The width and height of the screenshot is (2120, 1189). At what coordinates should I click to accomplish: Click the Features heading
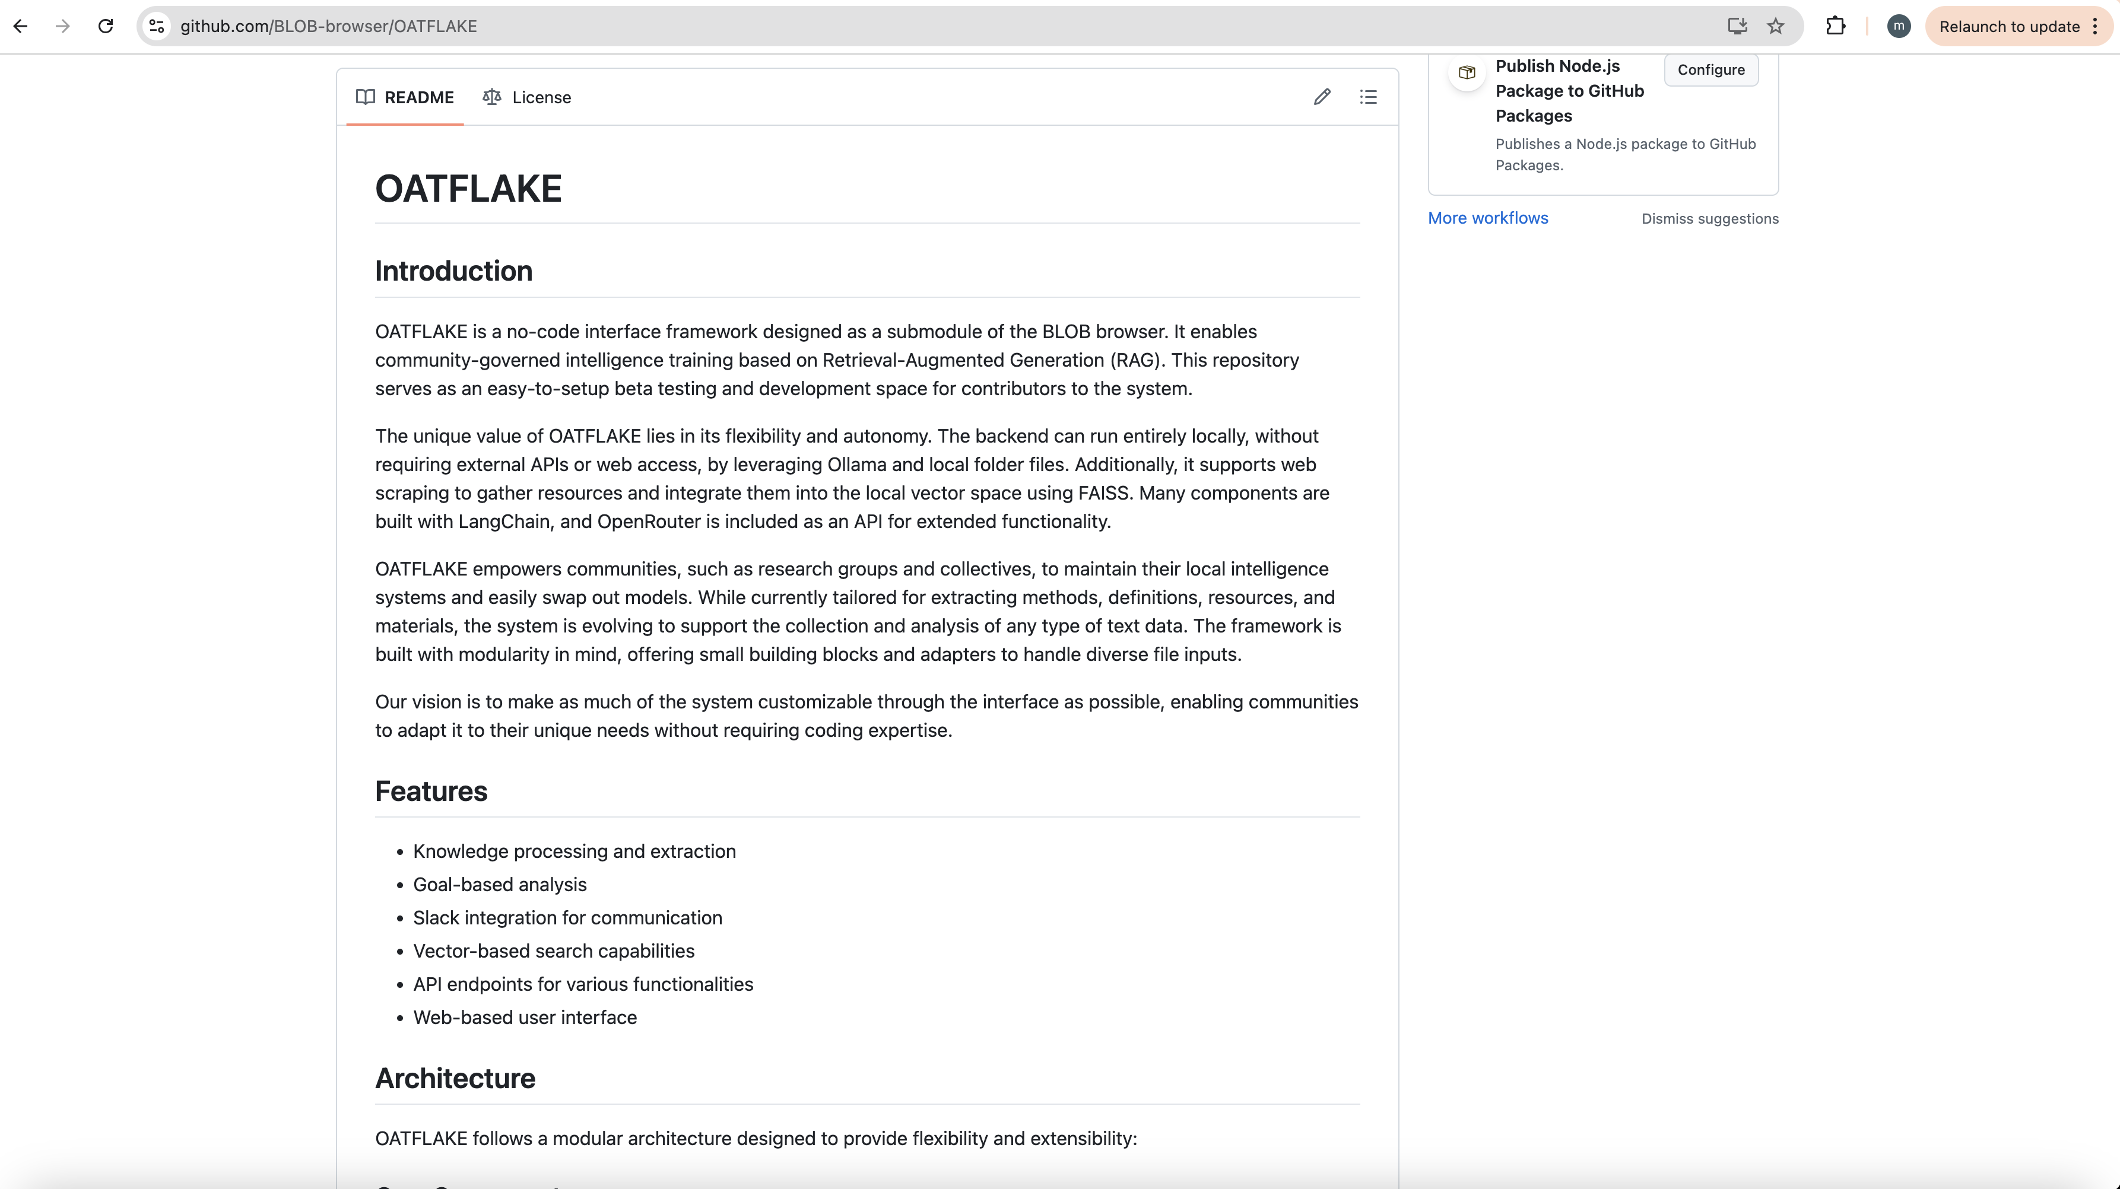pos(431,791)
